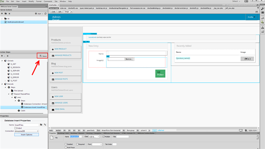Create new server action folder
Screen dimensions: 265x149
pyautogui.click(x=6, y=13)
